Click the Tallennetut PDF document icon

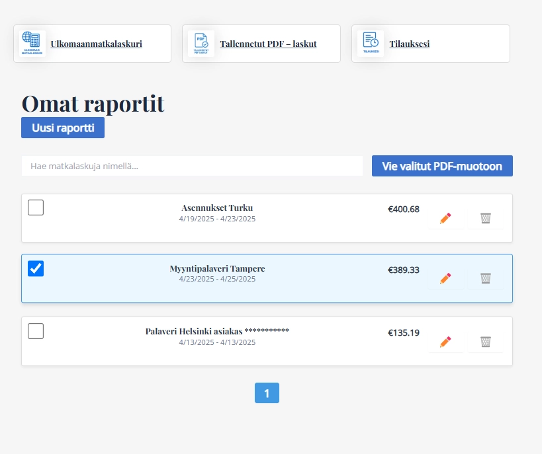[201, 44]
